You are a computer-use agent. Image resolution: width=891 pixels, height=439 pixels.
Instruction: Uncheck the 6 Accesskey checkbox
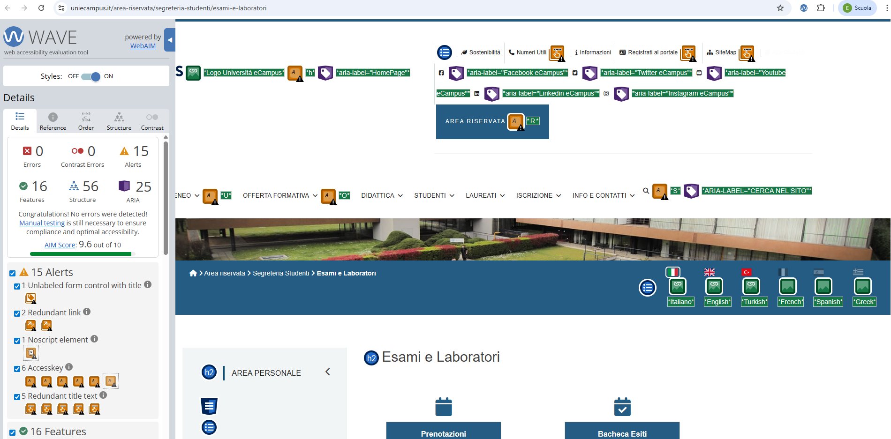(x=17, y=369)
